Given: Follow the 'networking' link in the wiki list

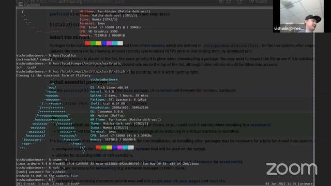Looking at the screenshot, I should [106, 168].
